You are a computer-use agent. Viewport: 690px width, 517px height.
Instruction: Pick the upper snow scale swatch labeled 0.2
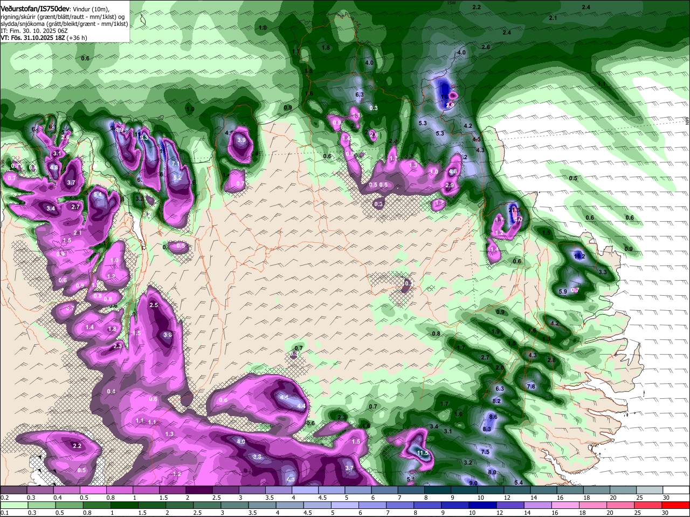(13, 489)
